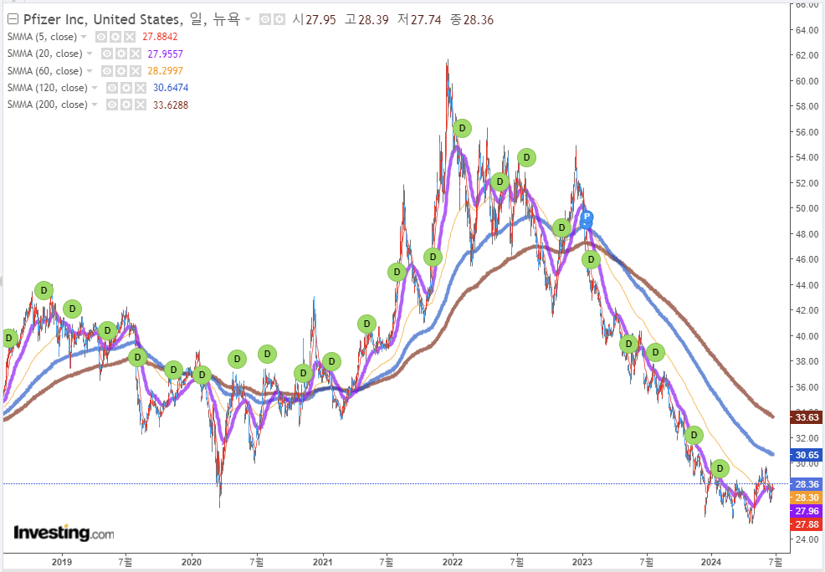Click the red 27.88 price axis label

(806, 524)
